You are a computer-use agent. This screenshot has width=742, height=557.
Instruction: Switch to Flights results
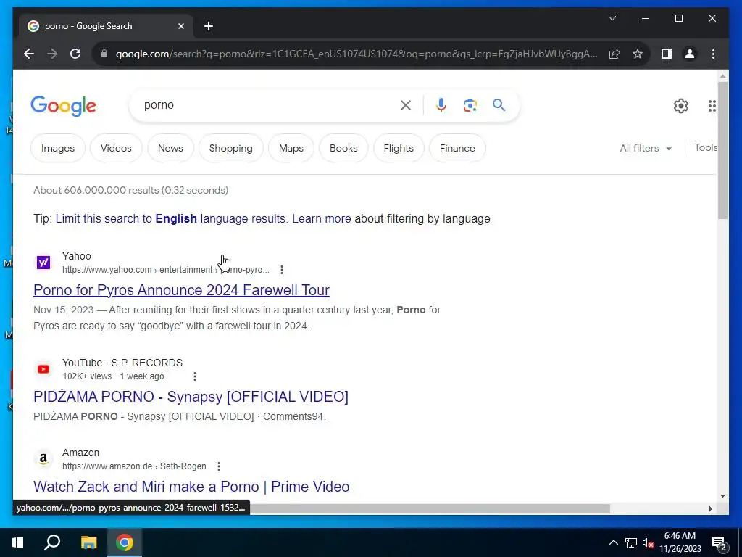coord(399,148)
